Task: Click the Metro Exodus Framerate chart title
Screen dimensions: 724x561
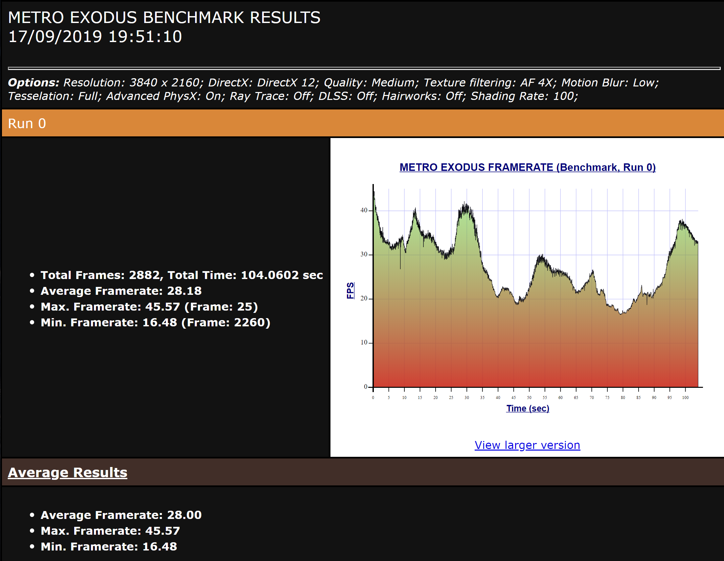Action: (528, 167)
